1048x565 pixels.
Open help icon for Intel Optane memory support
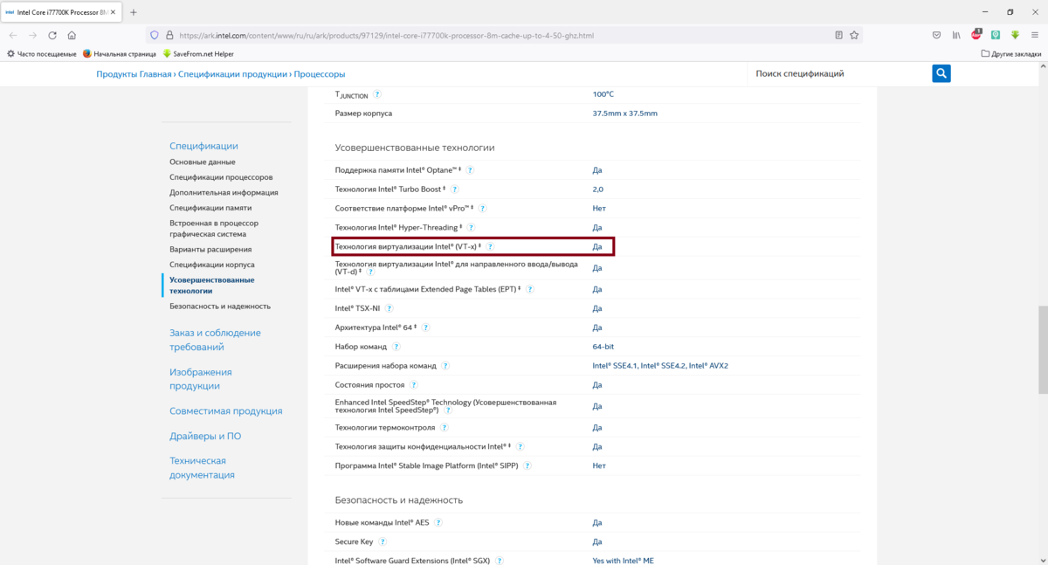coord(470,170)
